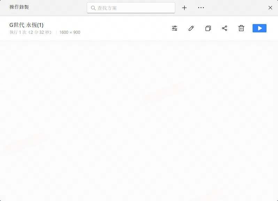Open settings for the G世代 永恆(1) macro
The height and width of the screenshot is (201, 278).
[175, 28]
